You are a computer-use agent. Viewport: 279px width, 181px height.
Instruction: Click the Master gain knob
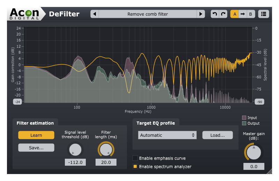pos(254,151)
